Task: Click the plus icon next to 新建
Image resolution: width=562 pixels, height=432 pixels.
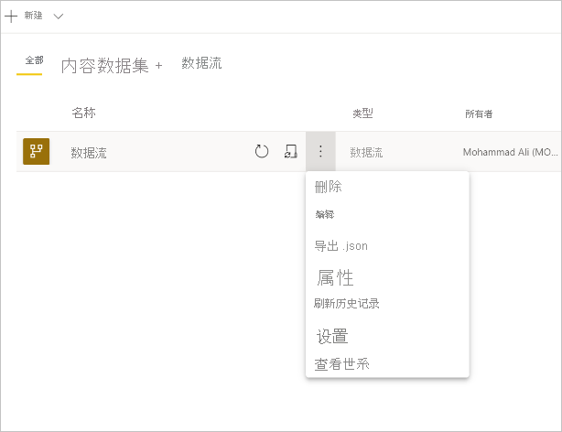Action: coord(11,16)
